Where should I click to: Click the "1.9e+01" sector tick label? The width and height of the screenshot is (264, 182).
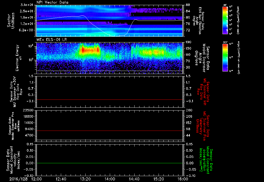27,17
